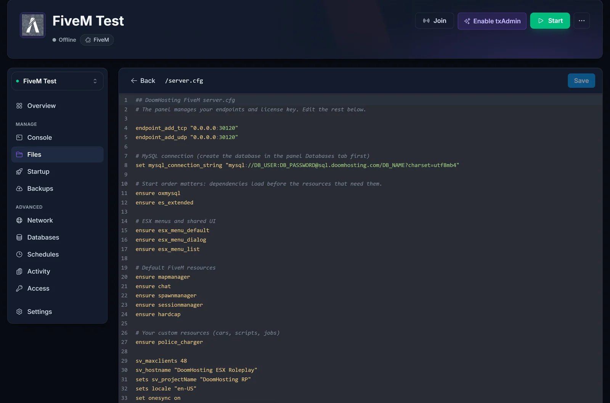Click the Access key icon

point(19,288)
